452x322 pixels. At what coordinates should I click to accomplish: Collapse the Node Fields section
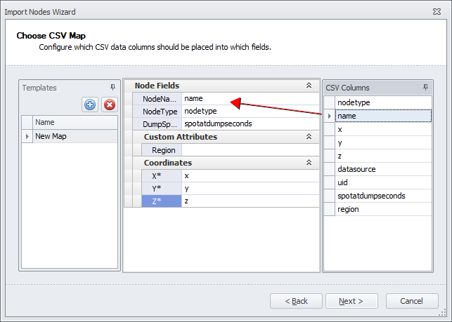tap(309, 86)
